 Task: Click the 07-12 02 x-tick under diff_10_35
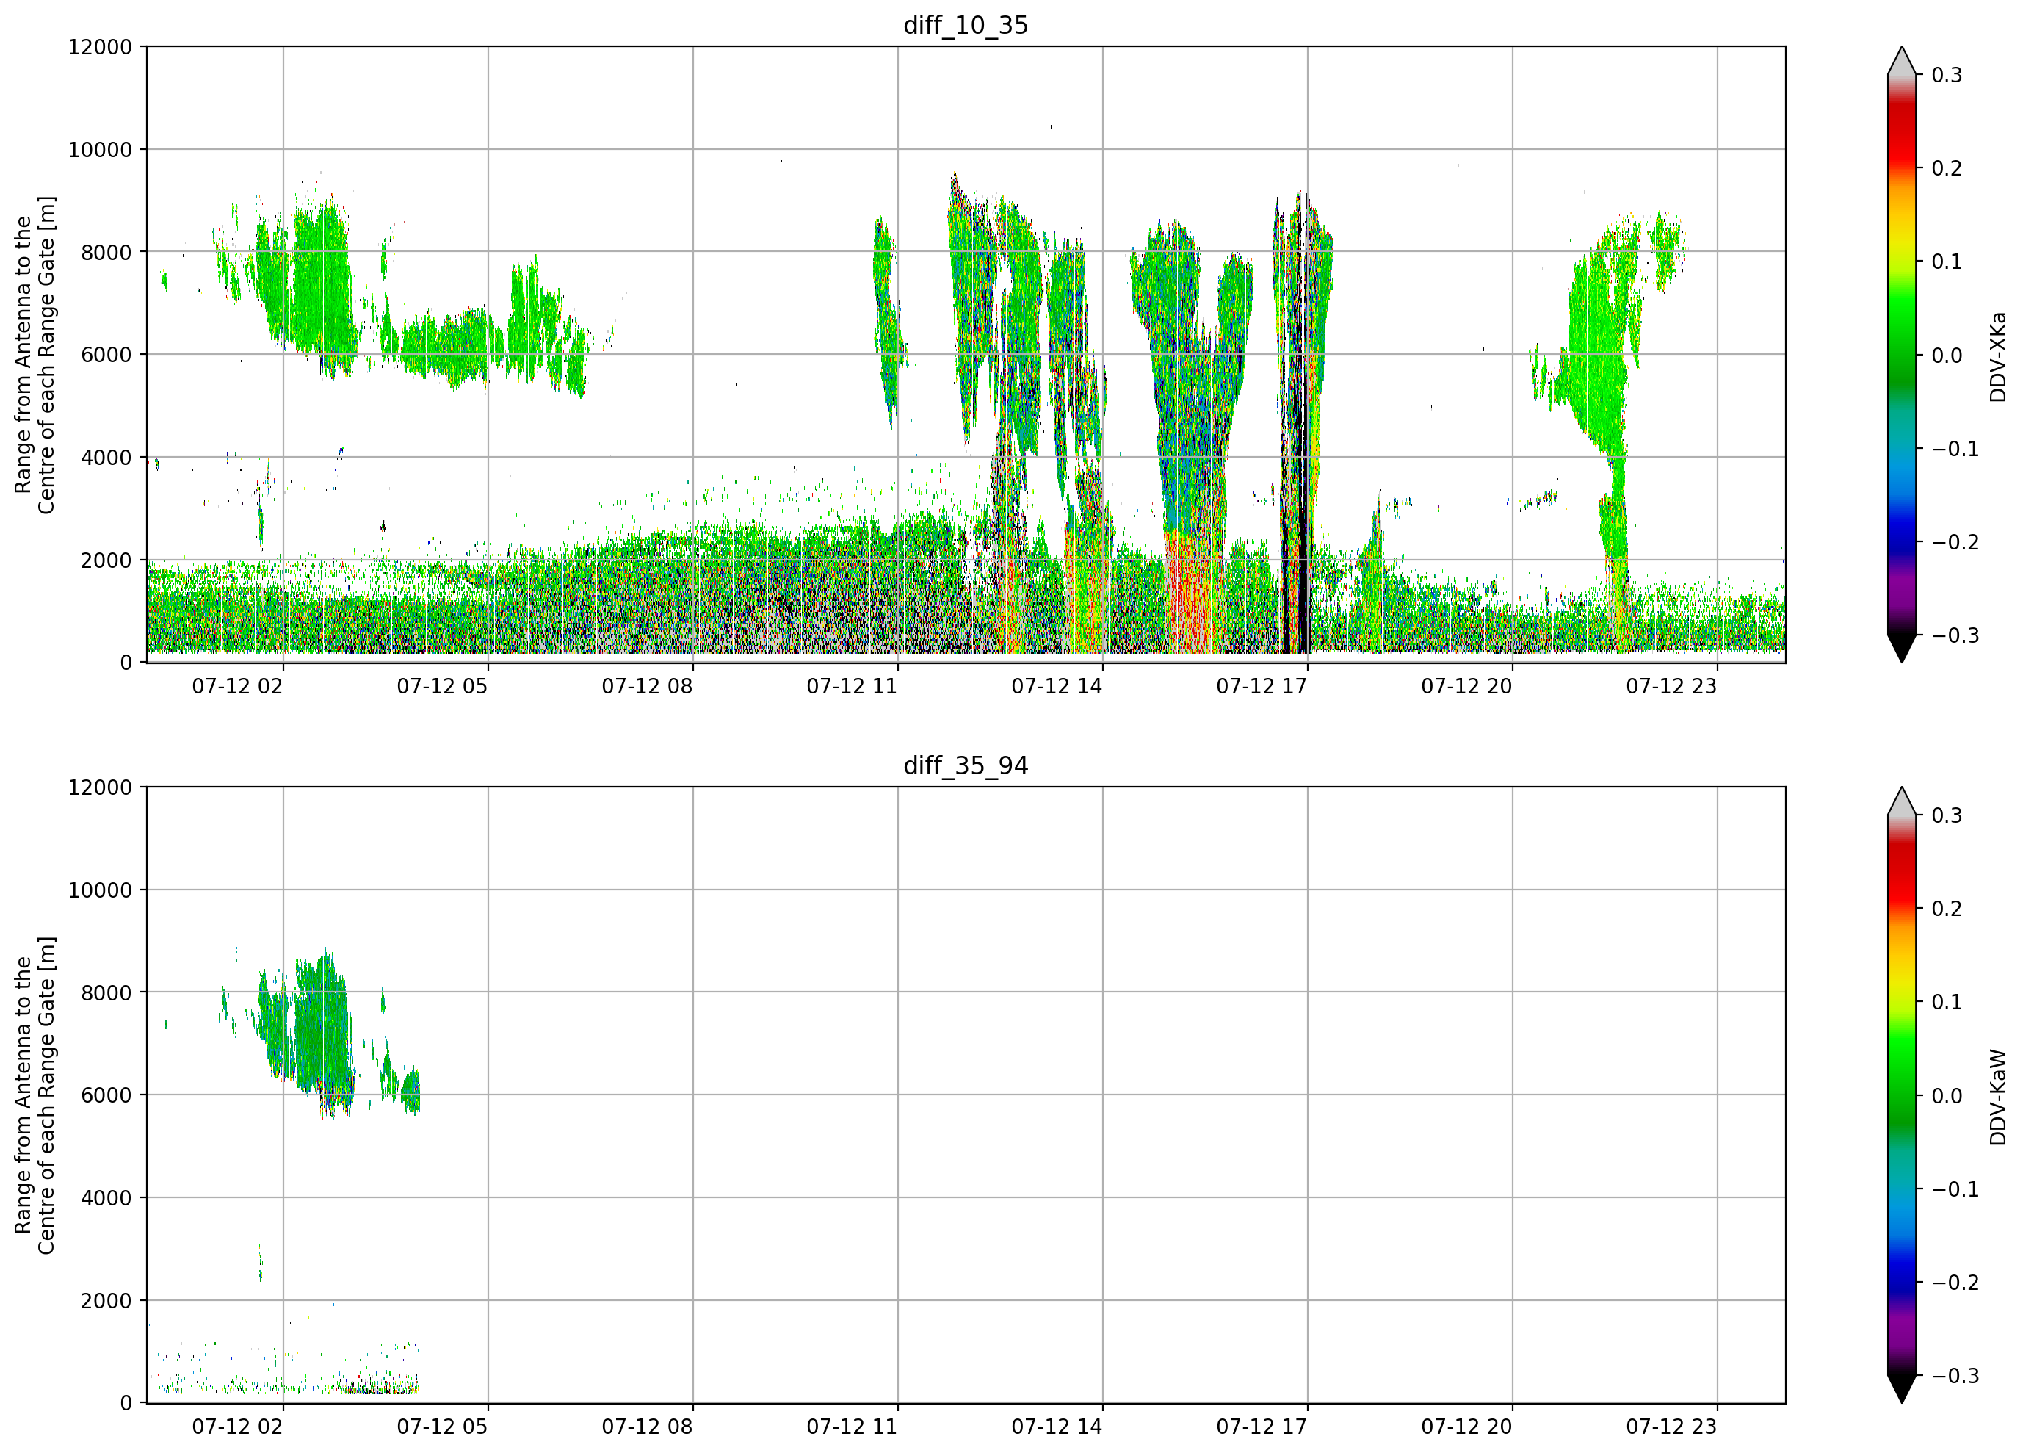coord(237,686)
